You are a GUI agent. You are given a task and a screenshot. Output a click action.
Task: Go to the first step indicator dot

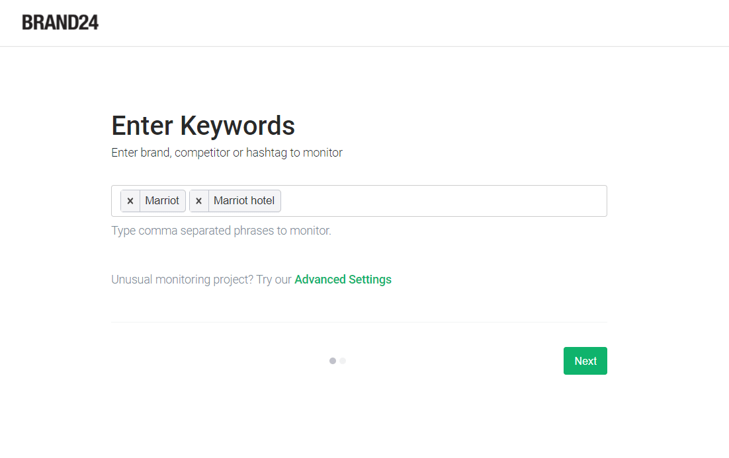[x=333, y=361]
